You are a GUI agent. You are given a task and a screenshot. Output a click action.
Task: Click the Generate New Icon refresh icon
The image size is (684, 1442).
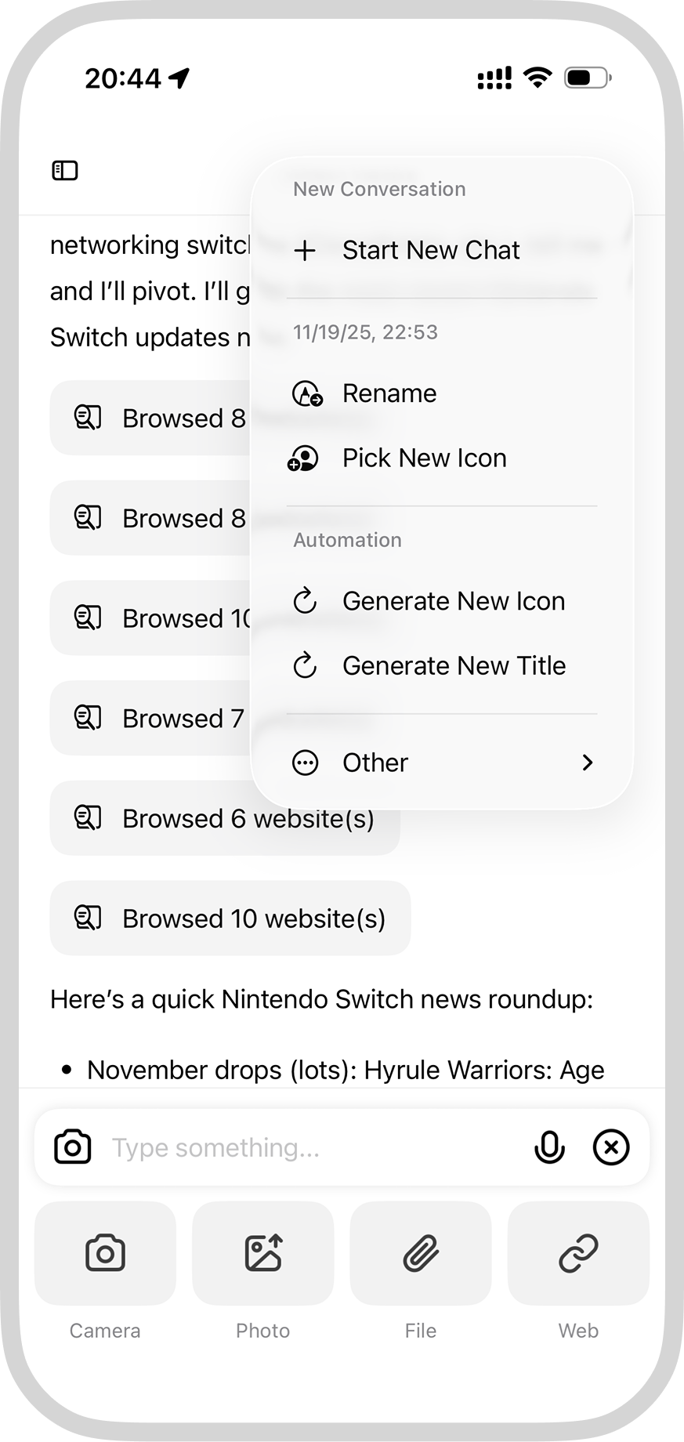(304, 601)
